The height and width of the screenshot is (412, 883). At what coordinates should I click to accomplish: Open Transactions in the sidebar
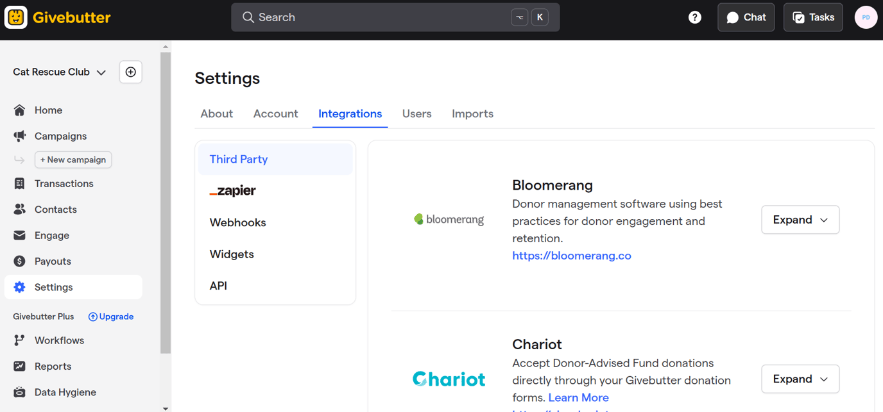click(x=64, y=184)
